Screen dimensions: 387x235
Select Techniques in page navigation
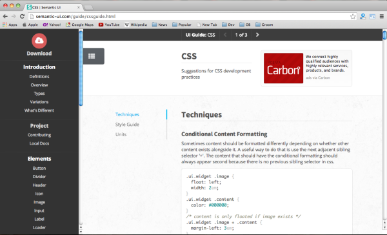click(127, 114)
